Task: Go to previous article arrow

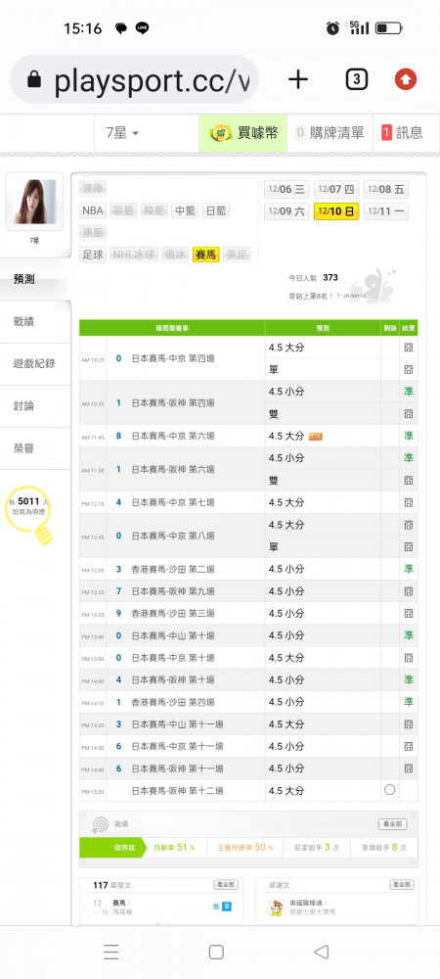Action: click(x=85, y=907)
